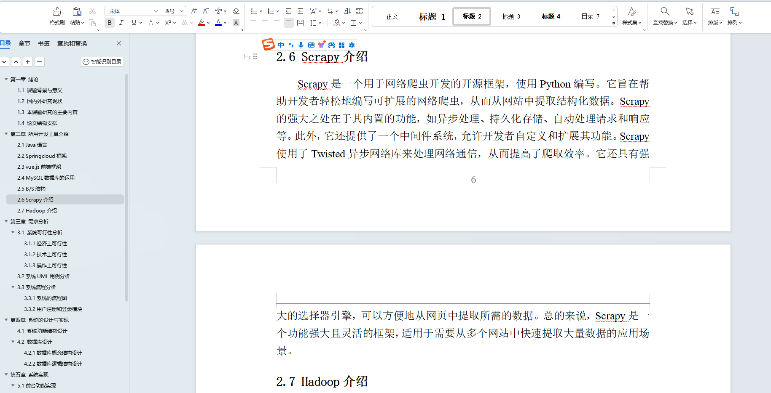Image resolution: width=771 pixels, height=393 pixels.
Task: Click the up arrow outline button
Action: [16, 62]
